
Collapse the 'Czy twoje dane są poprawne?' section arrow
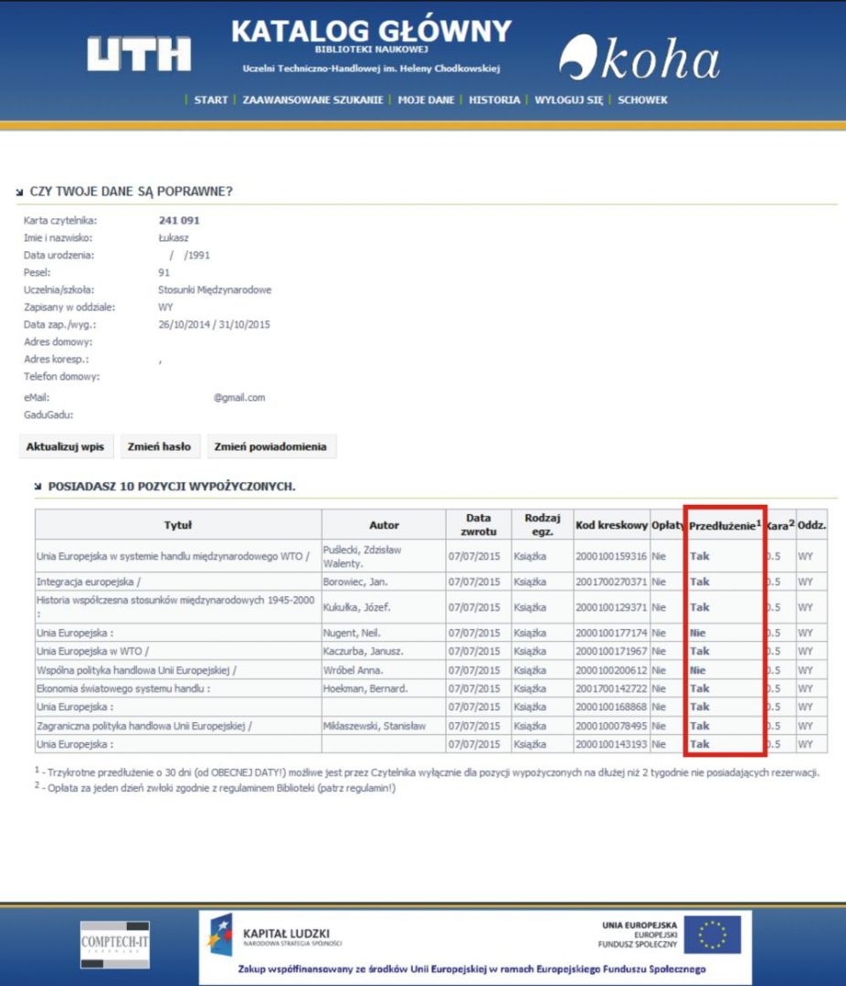coord(19,193)
